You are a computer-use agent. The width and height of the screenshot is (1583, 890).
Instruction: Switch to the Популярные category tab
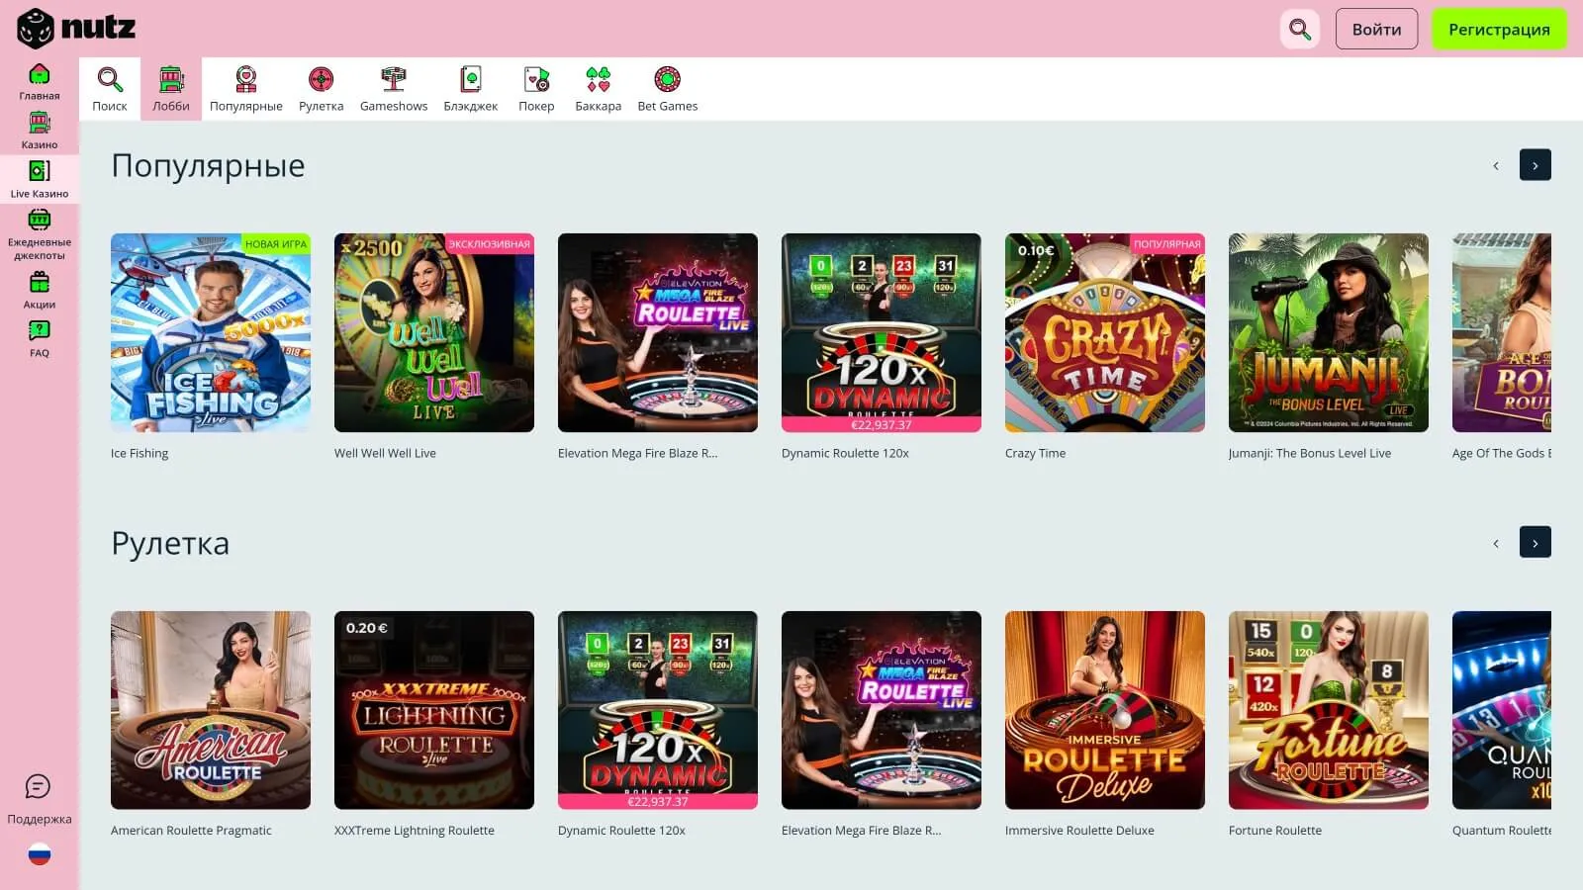coord(246,89)
